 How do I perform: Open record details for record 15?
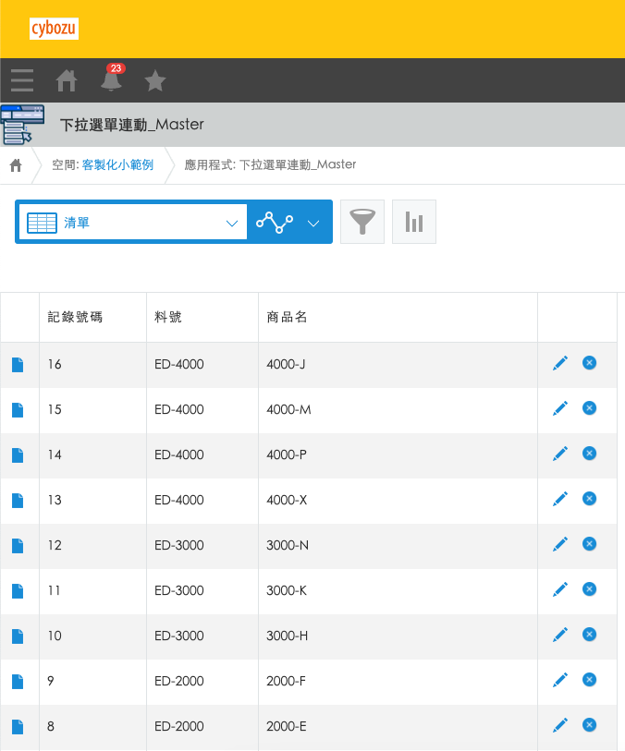pos(18,410)
